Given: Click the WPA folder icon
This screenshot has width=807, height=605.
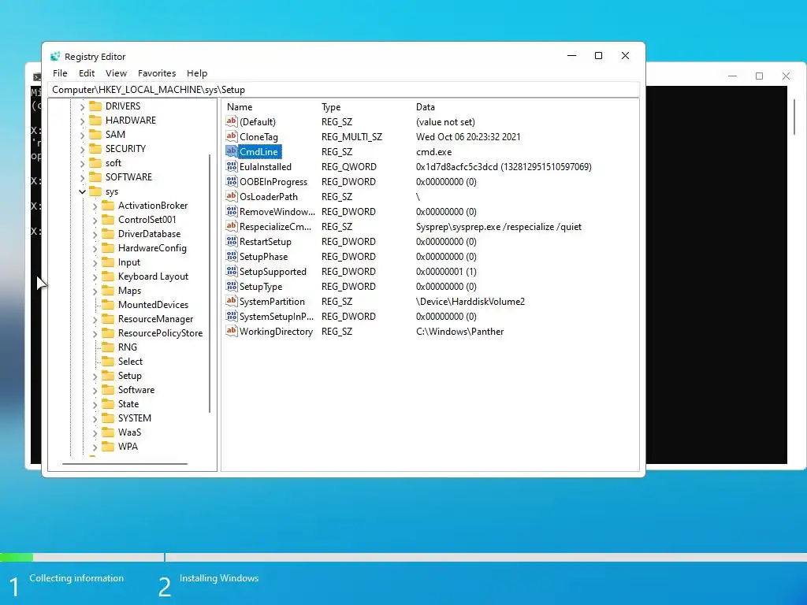Looking at the screenshot, I should click(108, 446).
